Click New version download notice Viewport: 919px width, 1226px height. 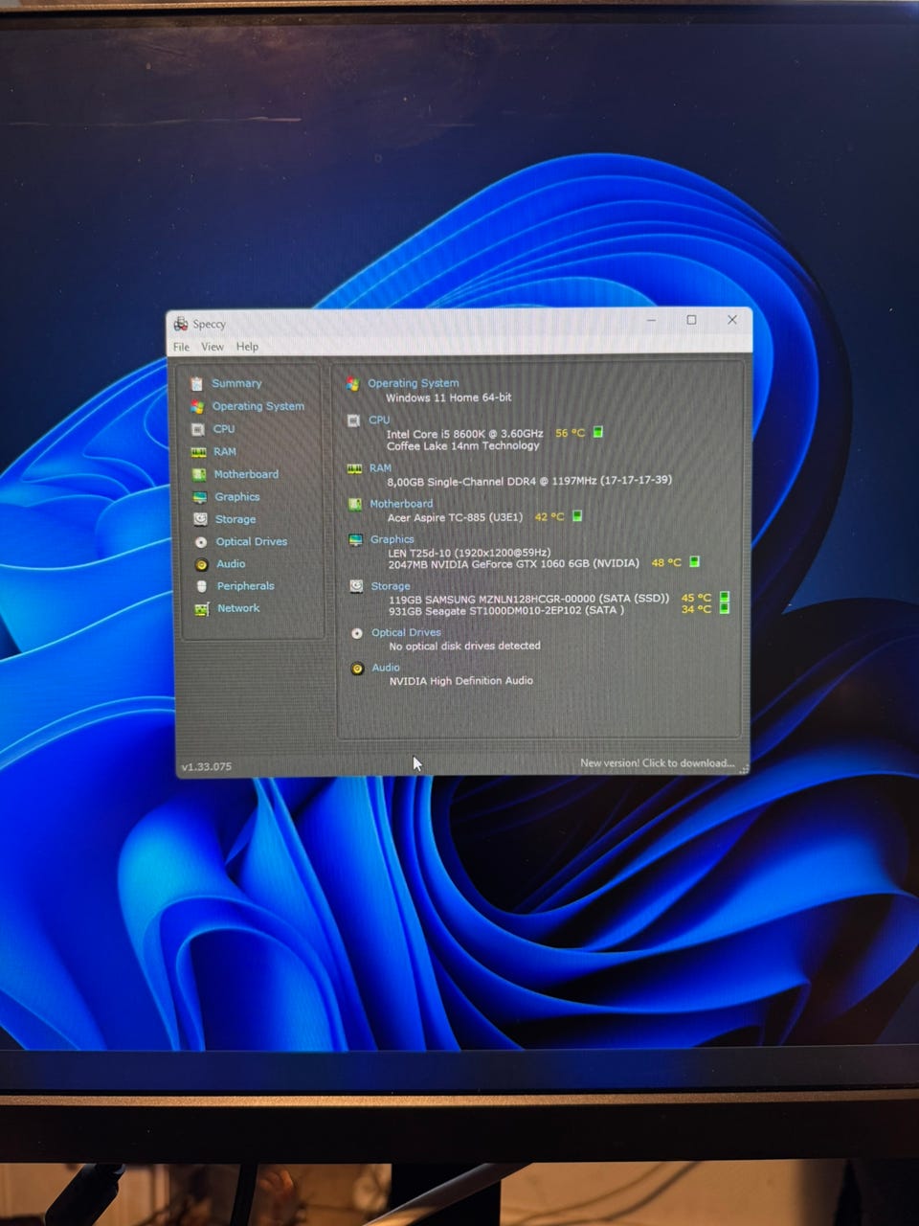pyautogui.click(x=657, y=763)
